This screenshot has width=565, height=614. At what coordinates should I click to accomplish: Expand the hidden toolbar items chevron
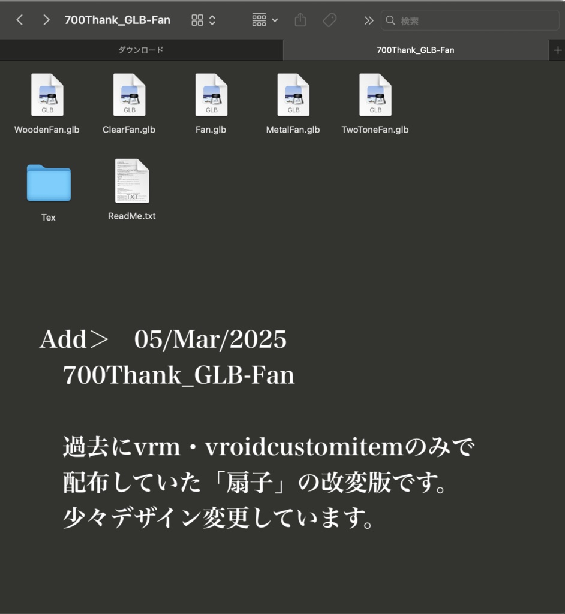[x=368, y=20]
